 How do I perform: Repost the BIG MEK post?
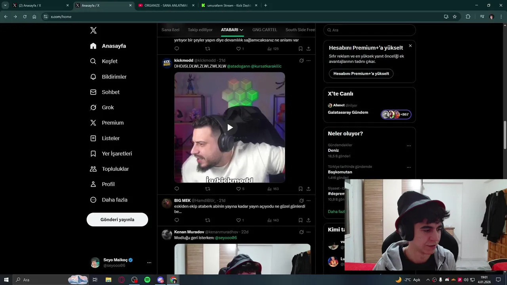tap(208, 220)
